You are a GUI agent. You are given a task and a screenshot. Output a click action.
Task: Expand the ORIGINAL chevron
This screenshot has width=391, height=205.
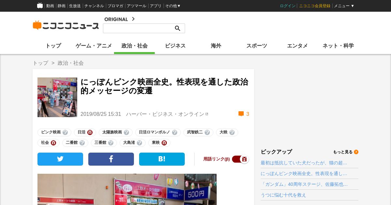click(x=133, y=19)
